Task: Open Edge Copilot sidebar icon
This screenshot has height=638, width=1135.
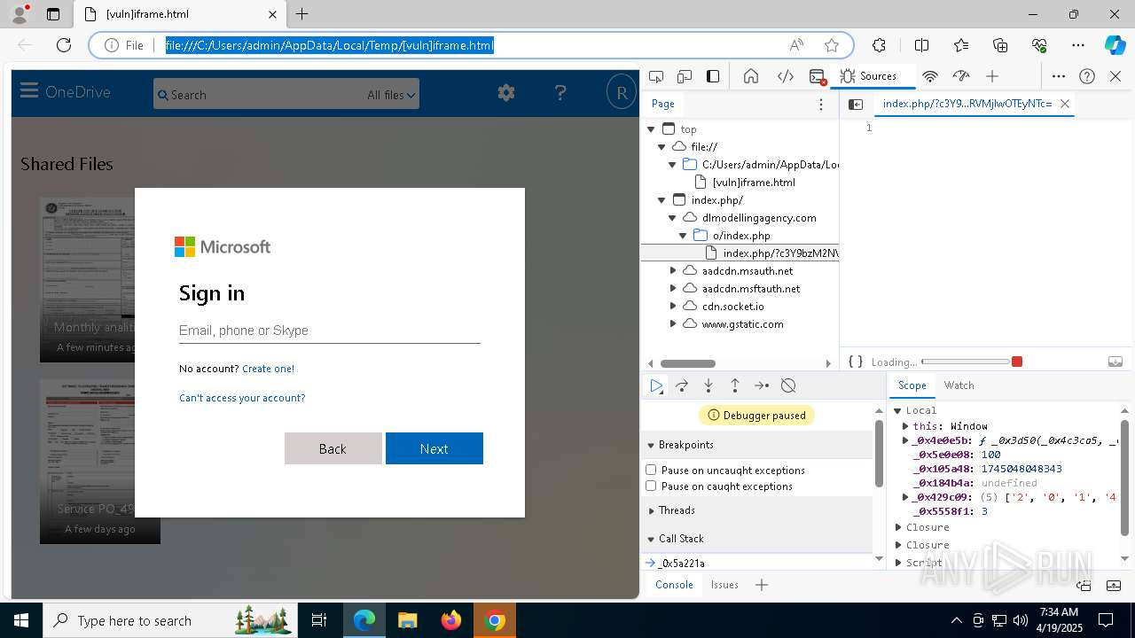Action: pyautogui.click(x=1115, y=45)
